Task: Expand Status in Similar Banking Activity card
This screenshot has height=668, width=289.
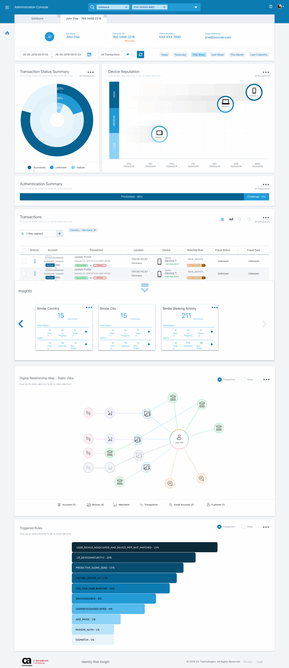Action: (x=212, y=344)
